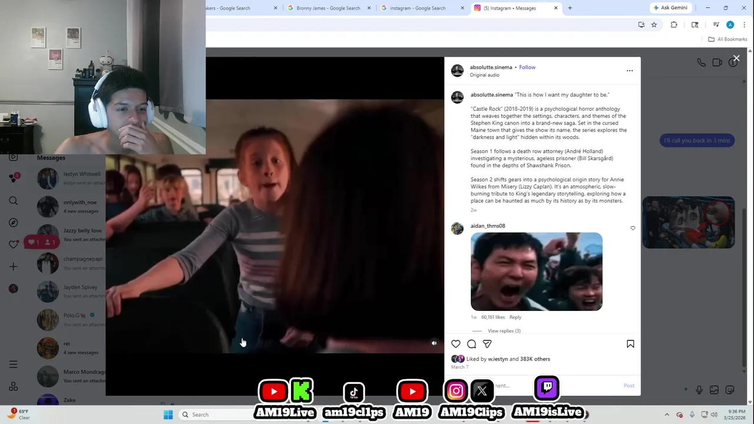
Task: Open the Marco Mondragon conversation
Action: pos(71,376)
